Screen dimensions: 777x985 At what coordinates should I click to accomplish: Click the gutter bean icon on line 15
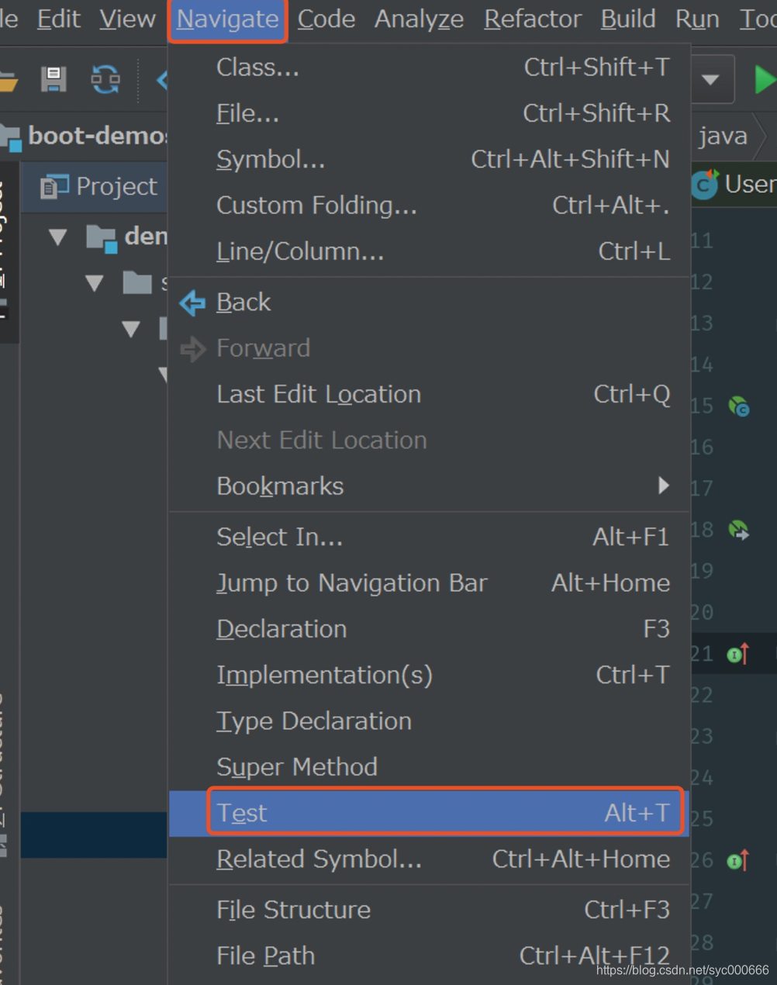coord(739,406)
